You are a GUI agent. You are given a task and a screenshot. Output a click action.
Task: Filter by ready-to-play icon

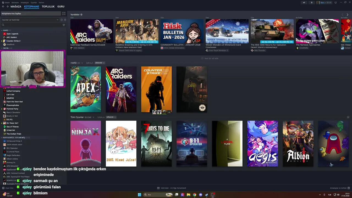tap(65, 20)
